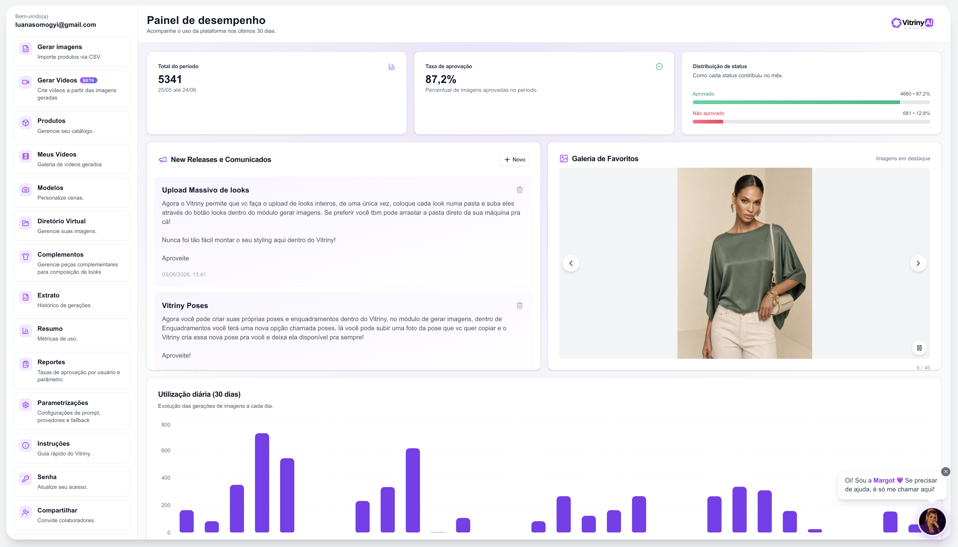Click the '25/05 até 24/06' date range
The image size is (958, 547).
(x=177, y=90)
